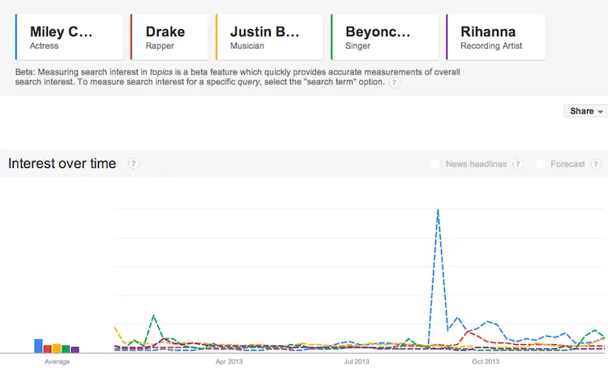Screen dimensions: 608x370
Task: Click the purple Rihanna average bar
Action: pyautogui.click(x=75, y=350)
